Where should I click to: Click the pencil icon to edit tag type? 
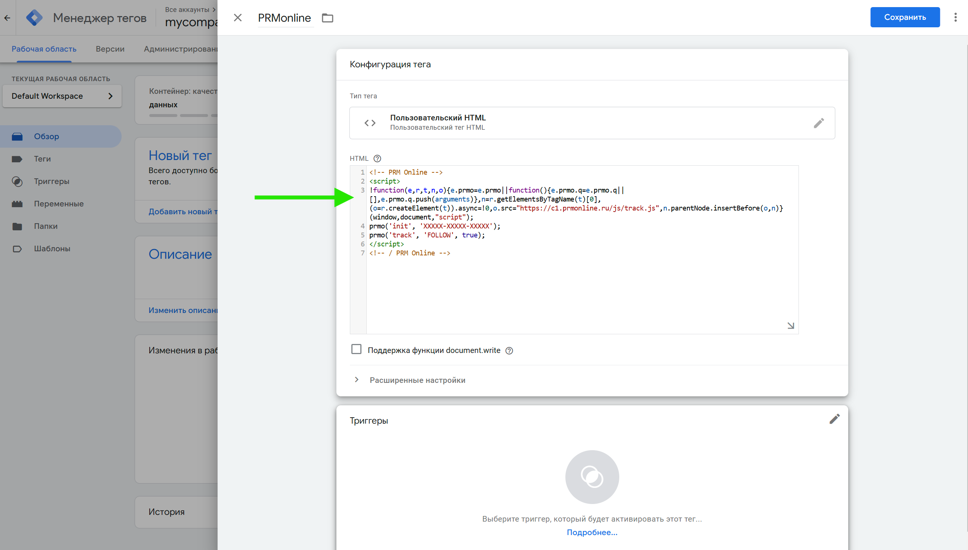pos(819,123)
